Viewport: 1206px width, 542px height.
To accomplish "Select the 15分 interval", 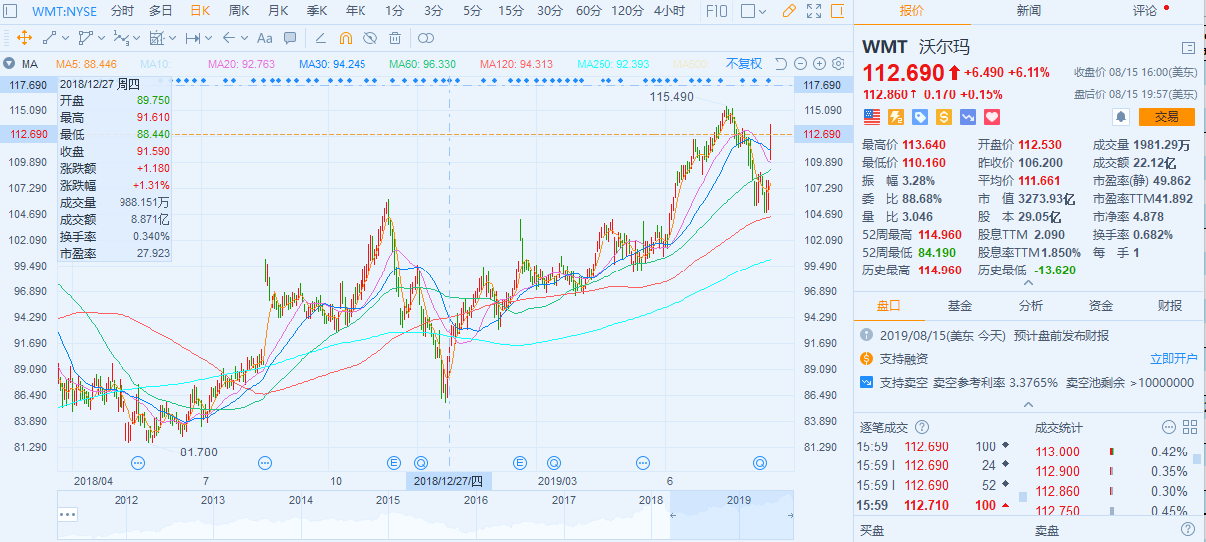I will coord(511,11).
